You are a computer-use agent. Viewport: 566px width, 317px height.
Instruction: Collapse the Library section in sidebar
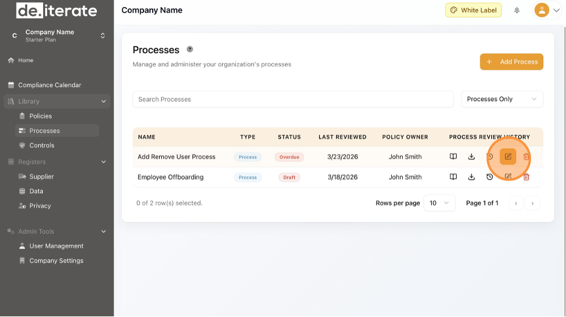103,102
